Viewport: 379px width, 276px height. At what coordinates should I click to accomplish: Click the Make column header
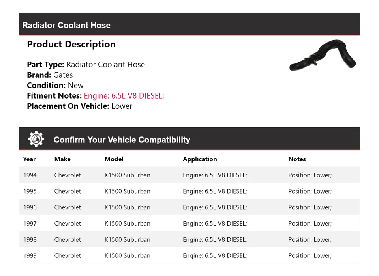62,159
